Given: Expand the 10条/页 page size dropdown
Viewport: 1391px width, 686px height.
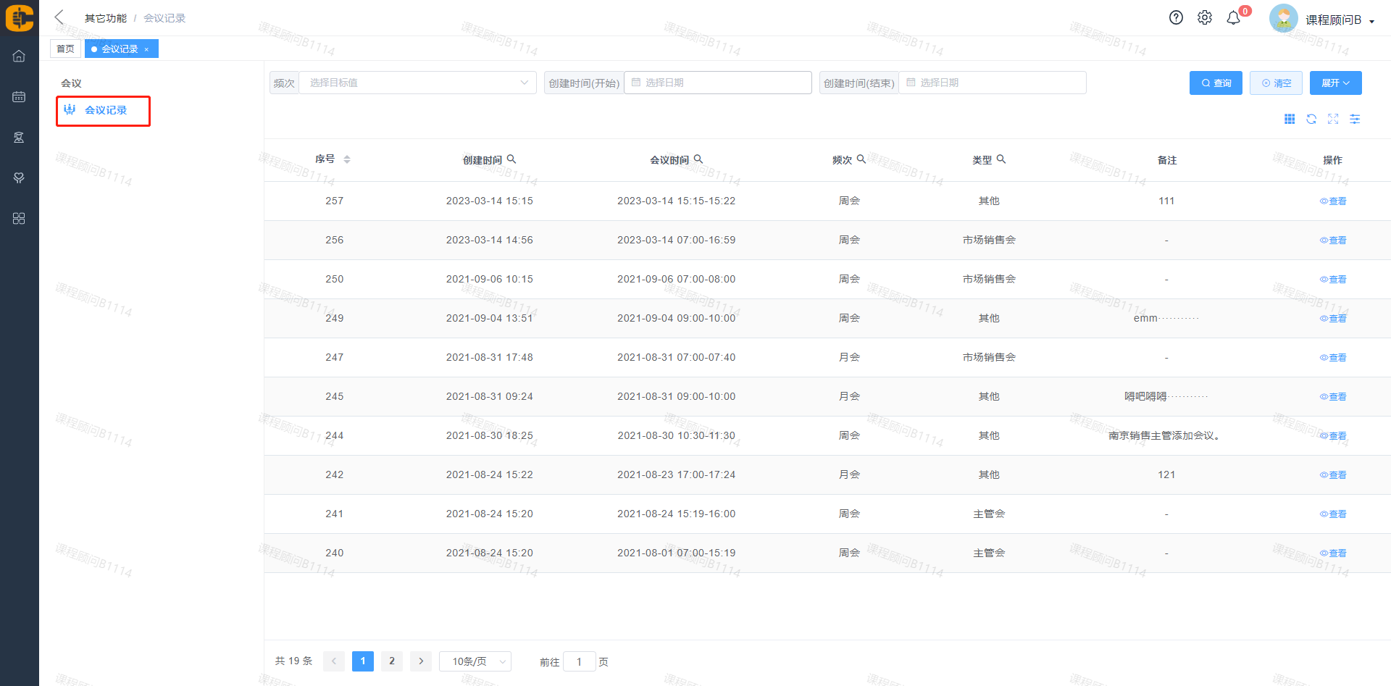Looking at the screenshot, I should pos(475,661).
